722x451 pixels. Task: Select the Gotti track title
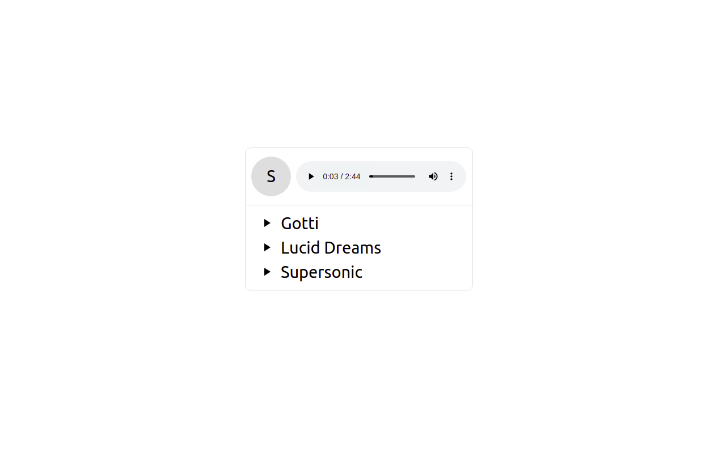tap(299, 223)
